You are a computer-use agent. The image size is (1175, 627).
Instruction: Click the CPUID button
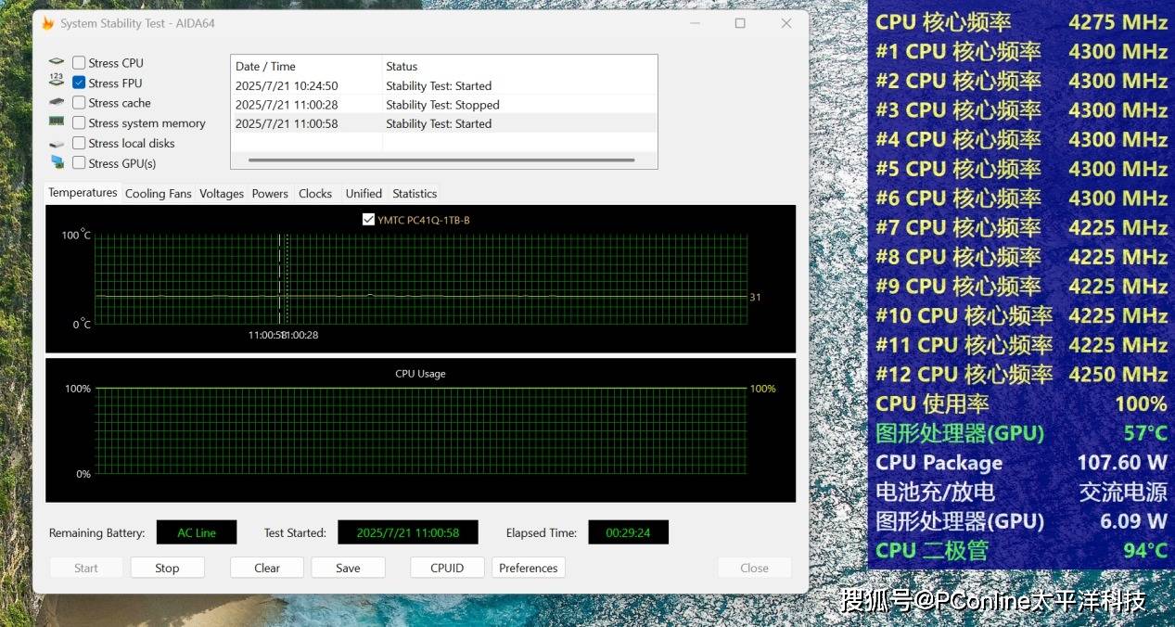point(447,568)
